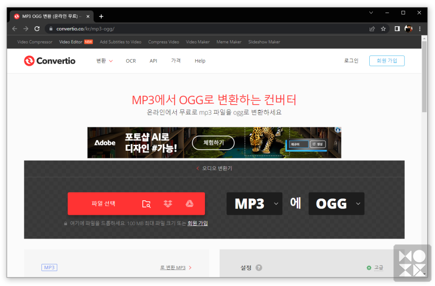Click the 회원 가입 button in header
435x286 pixels.
point(387,61)
